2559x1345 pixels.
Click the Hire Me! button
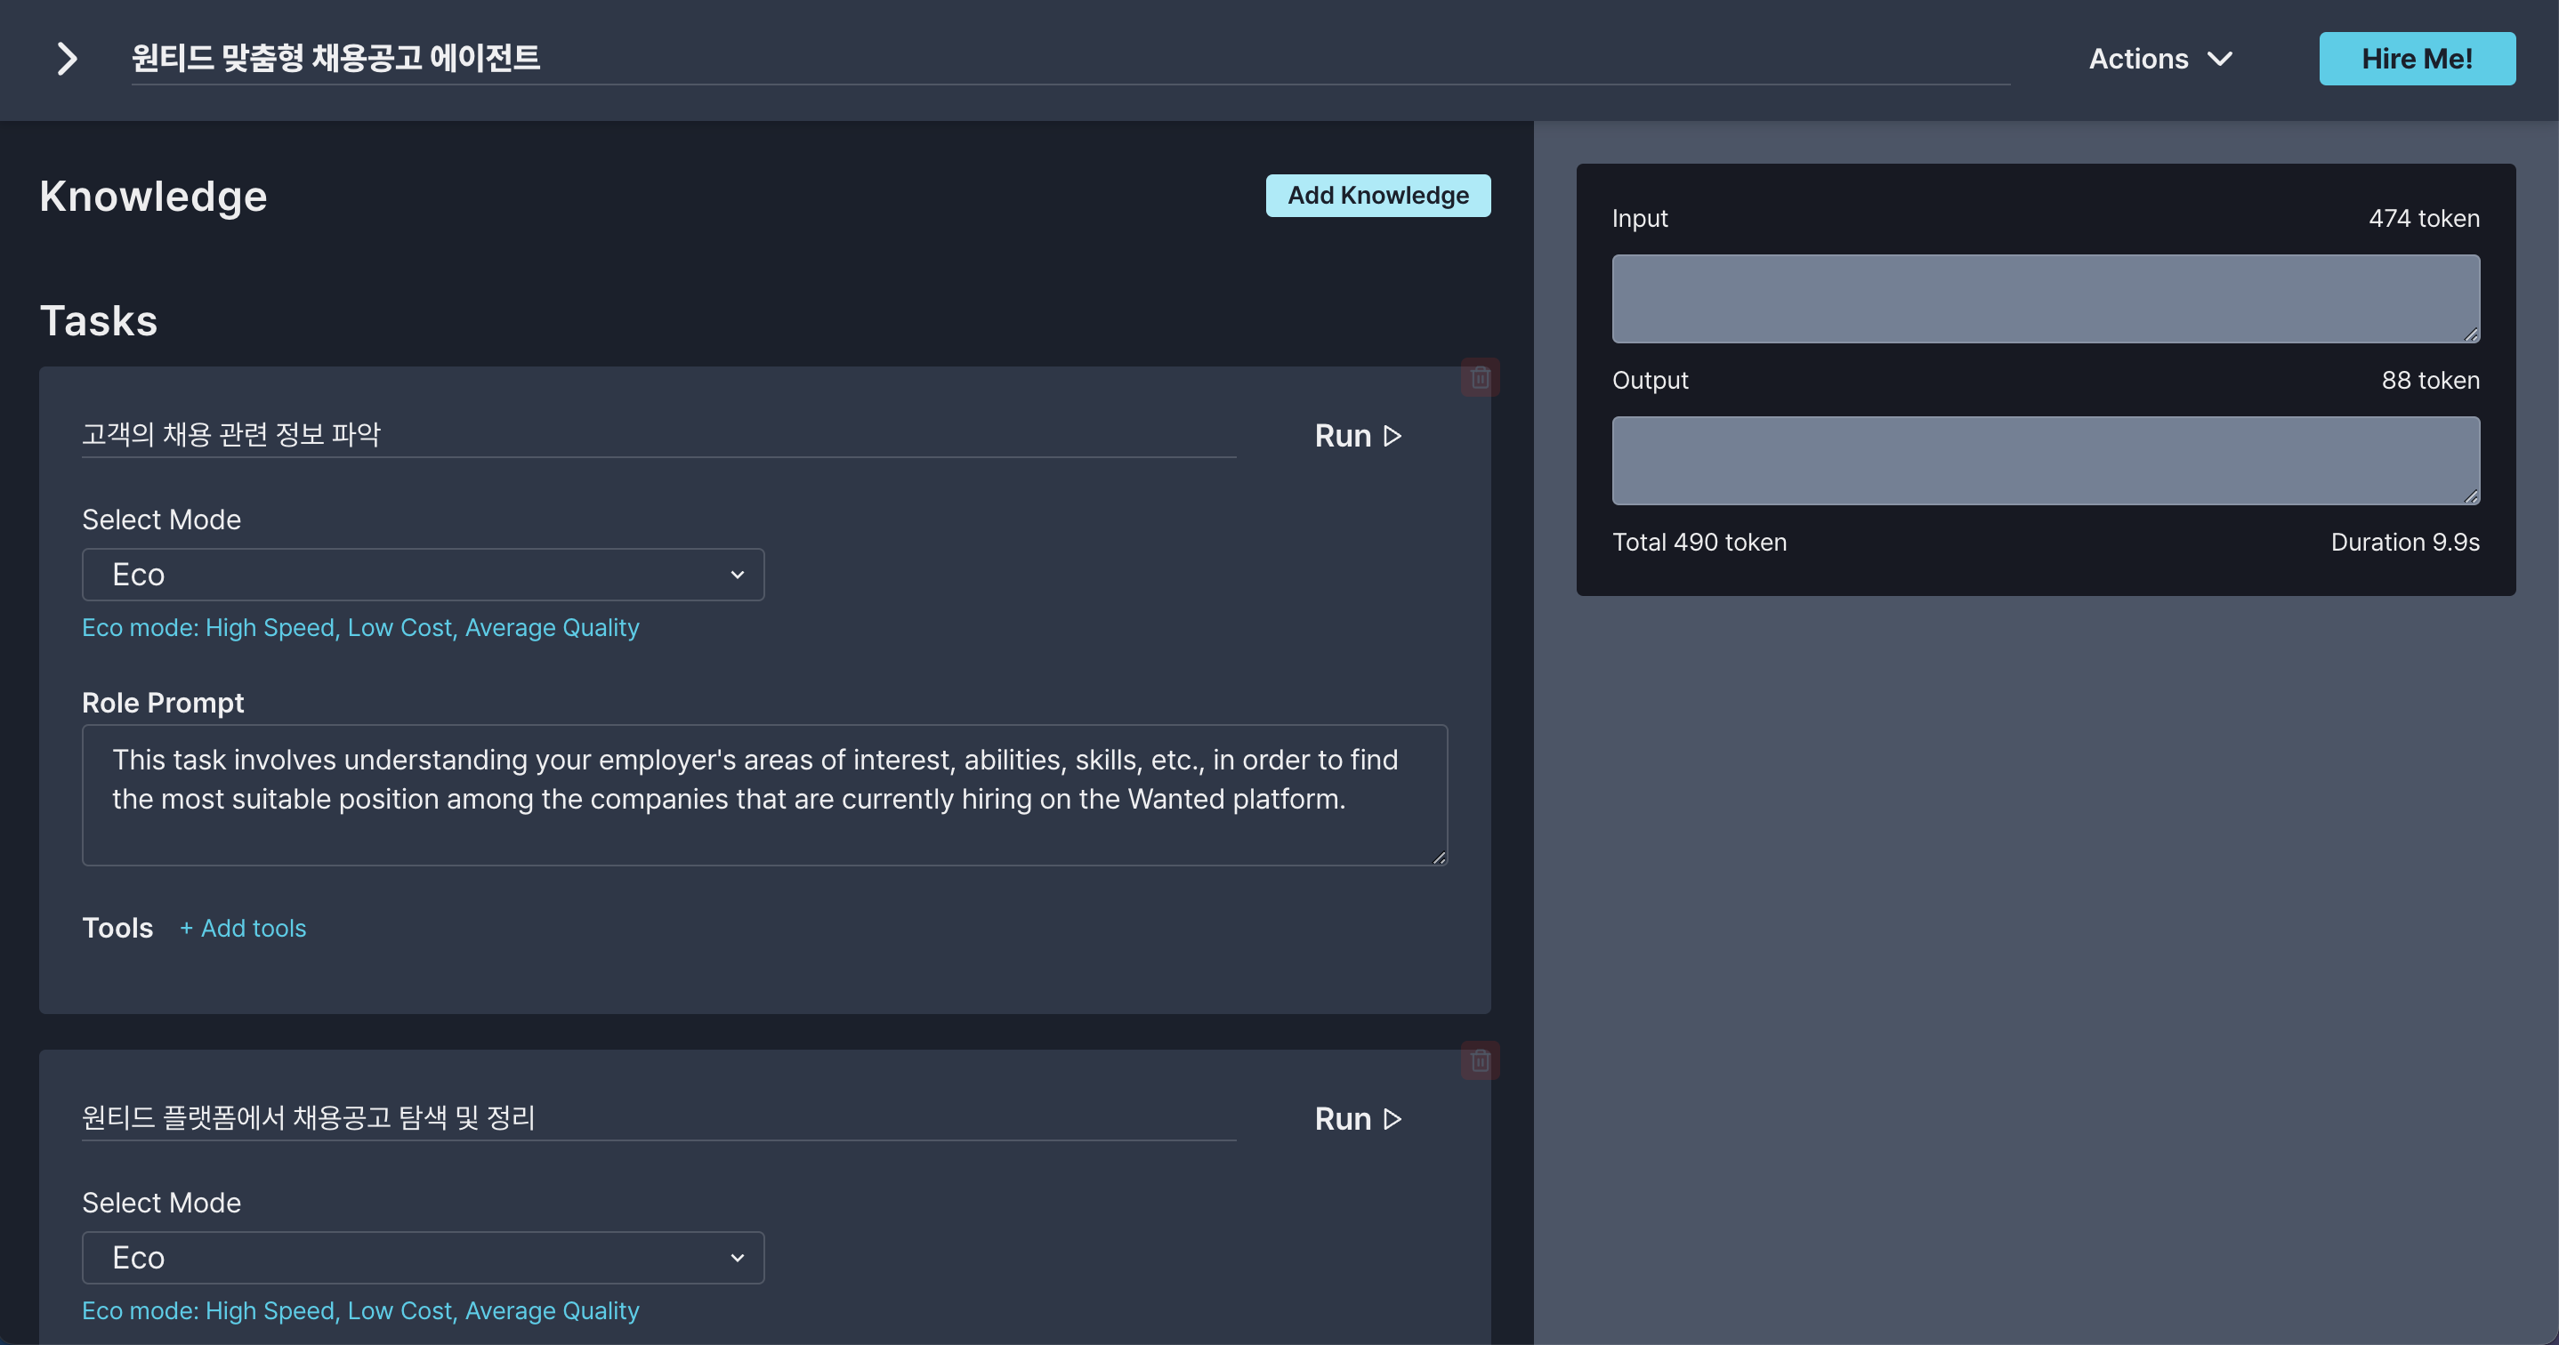click(2417, 59)
